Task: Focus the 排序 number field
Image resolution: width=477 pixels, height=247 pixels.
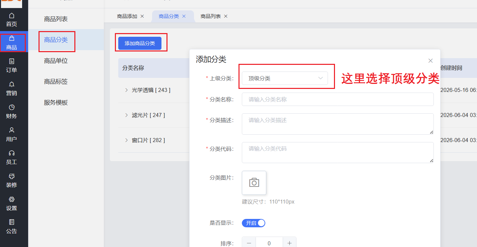Action: pyautogui.click(x=269, y=243)
